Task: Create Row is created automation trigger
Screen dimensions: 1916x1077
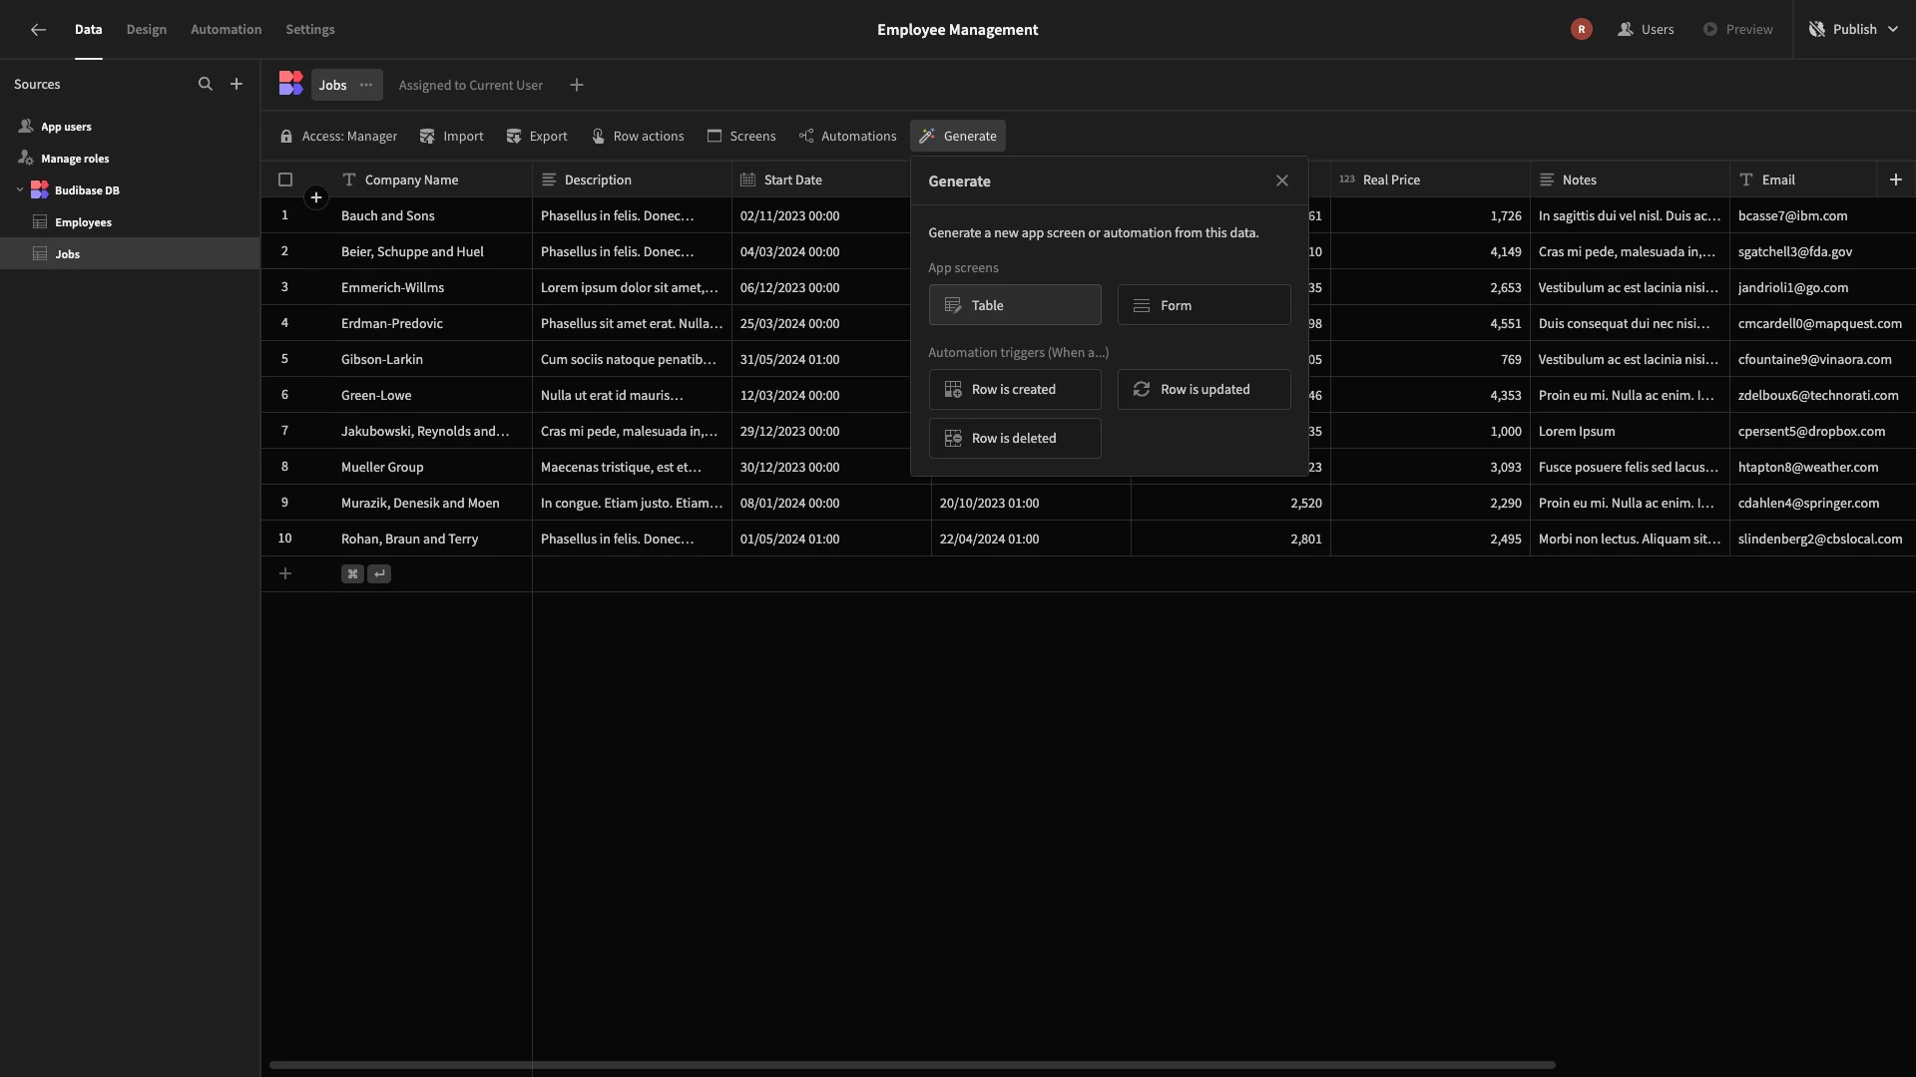Action: point(1015,389)
